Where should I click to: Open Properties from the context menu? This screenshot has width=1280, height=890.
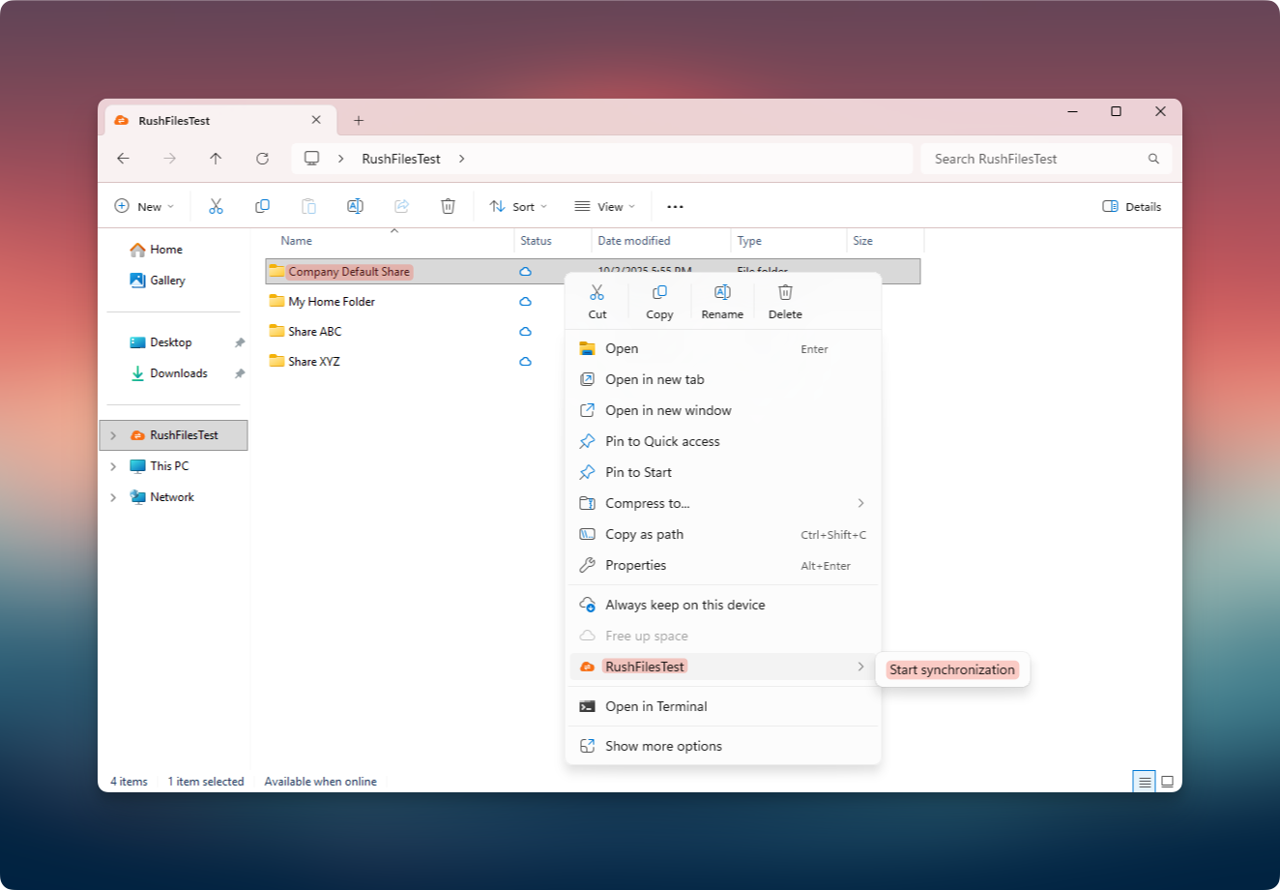[x=723, y=565]
